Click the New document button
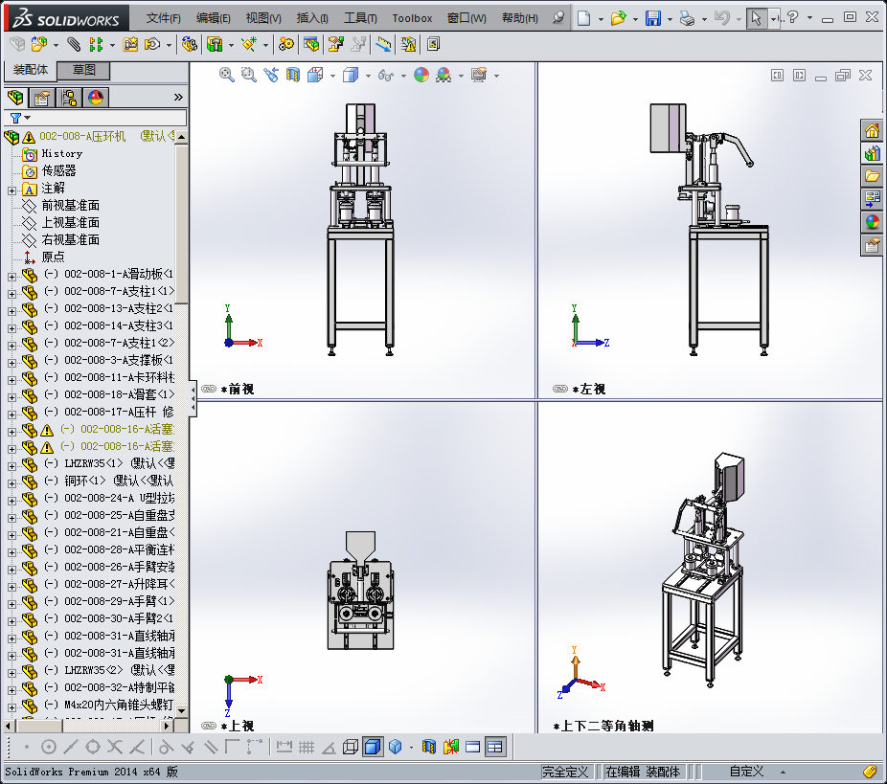The width and height of the screenshot is (887, 784). (583, 18)
